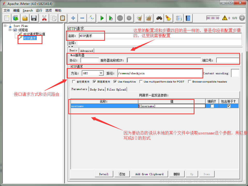Toggle the 跟随重定向 checkbox

(x=94, y=82)
